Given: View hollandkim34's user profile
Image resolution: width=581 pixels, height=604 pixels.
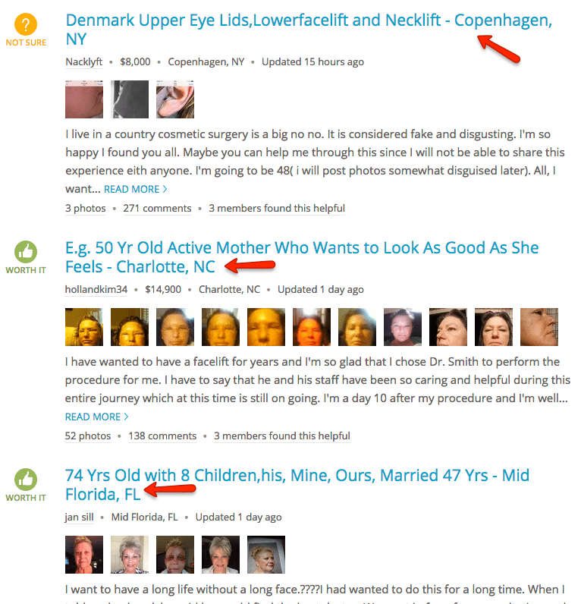Looking at the screenshot, I should coord(96,290).
